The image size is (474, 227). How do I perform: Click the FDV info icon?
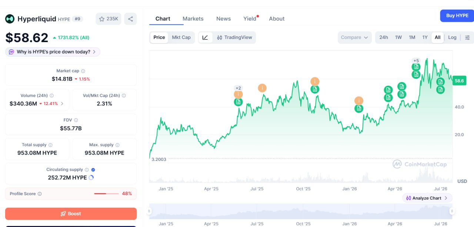tap(76, 120)
